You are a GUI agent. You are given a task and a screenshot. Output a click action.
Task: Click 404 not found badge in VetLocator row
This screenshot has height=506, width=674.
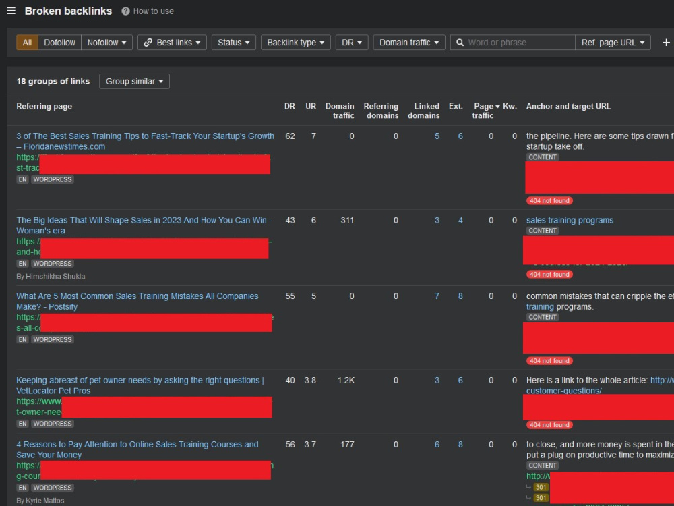[549, 424]
